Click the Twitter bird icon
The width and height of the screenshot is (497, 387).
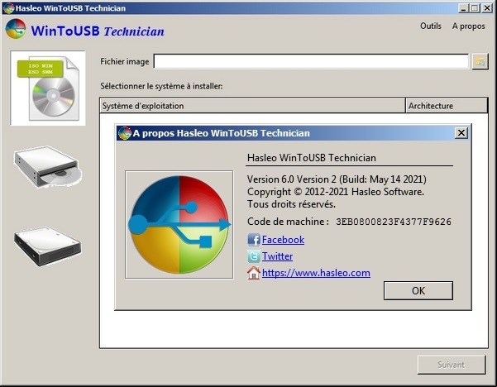pos(254,256)
